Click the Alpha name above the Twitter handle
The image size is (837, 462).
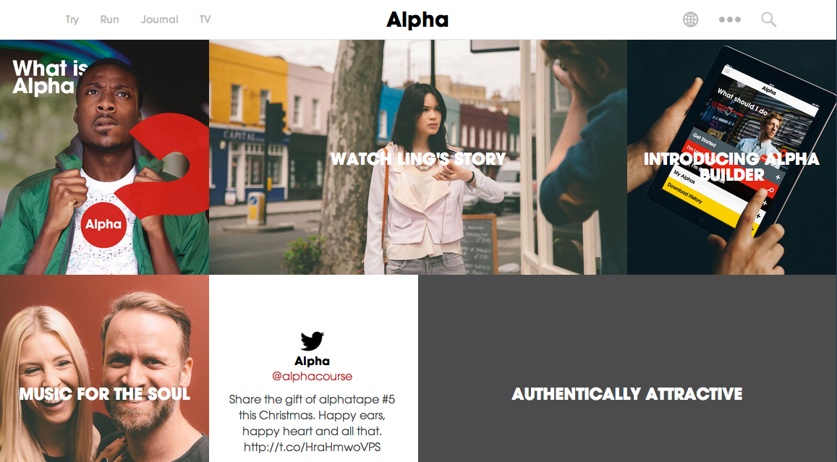click(313, 362)
